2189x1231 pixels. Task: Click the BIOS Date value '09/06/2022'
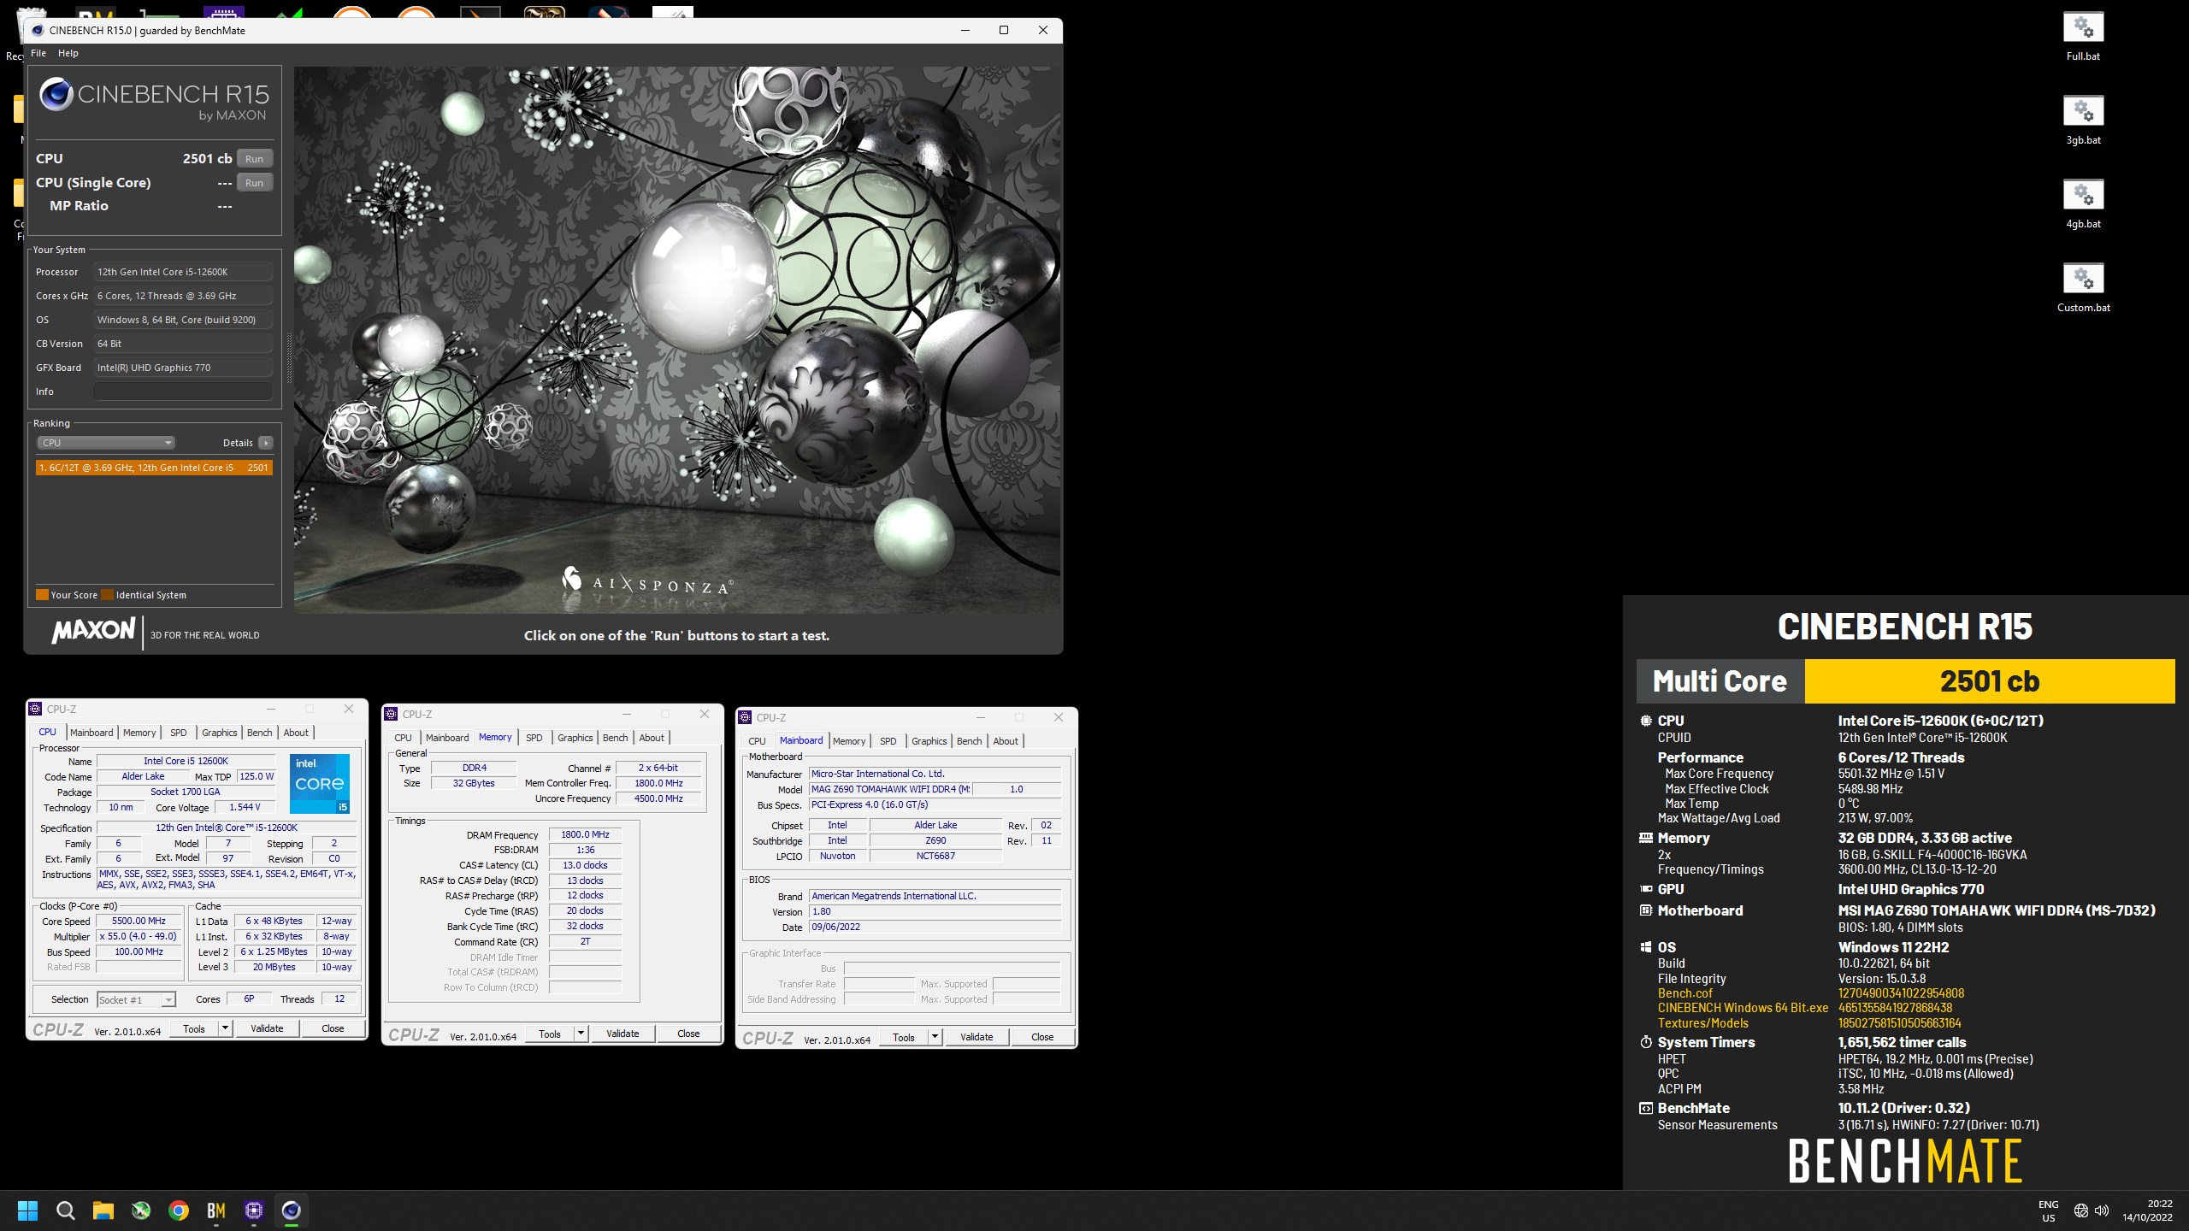coord(935,927)
